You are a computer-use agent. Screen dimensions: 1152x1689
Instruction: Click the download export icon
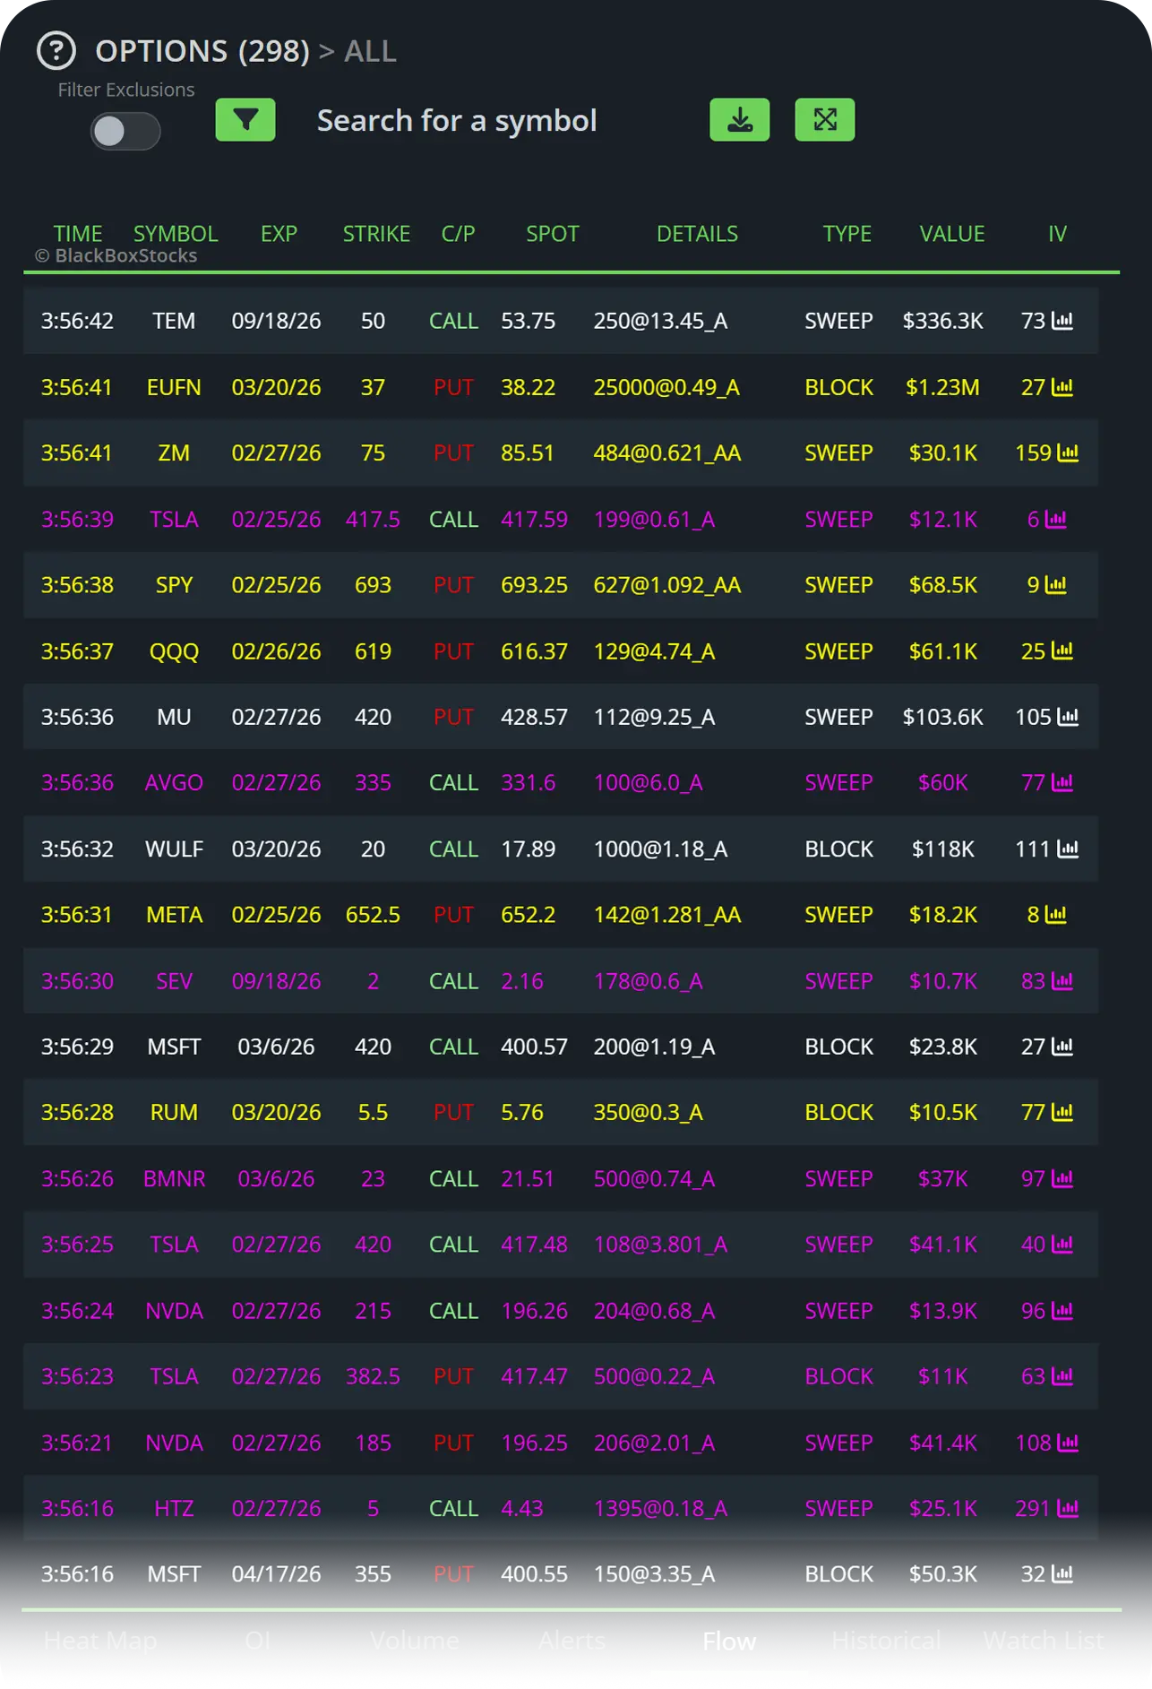point(739,120)
